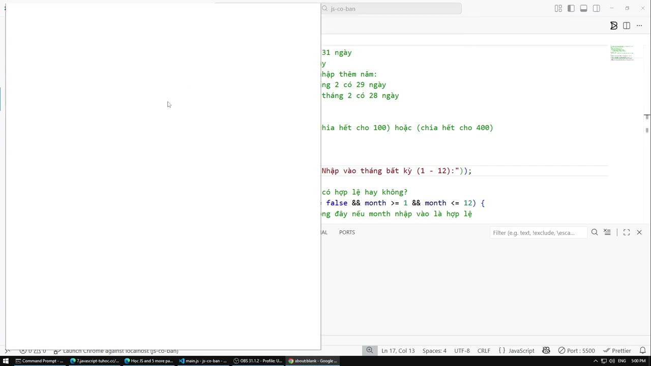The height and width of the screenshot is (366, 651).
Task: Switch to Học JS and 5 more pages Edge window
Action: coord(149,361)
